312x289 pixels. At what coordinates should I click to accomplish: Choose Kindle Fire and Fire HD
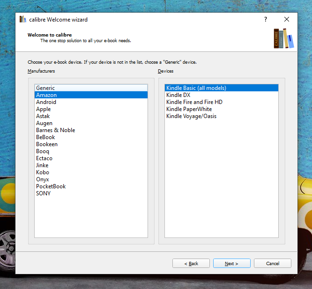(194, 102)
